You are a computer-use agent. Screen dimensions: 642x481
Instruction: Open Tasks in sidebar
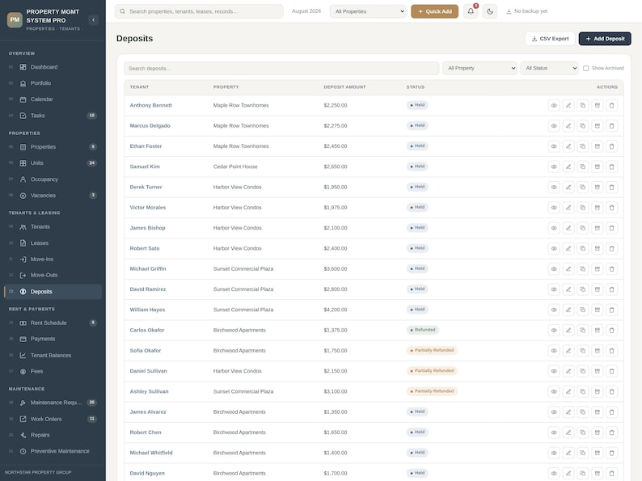(53, 116)
